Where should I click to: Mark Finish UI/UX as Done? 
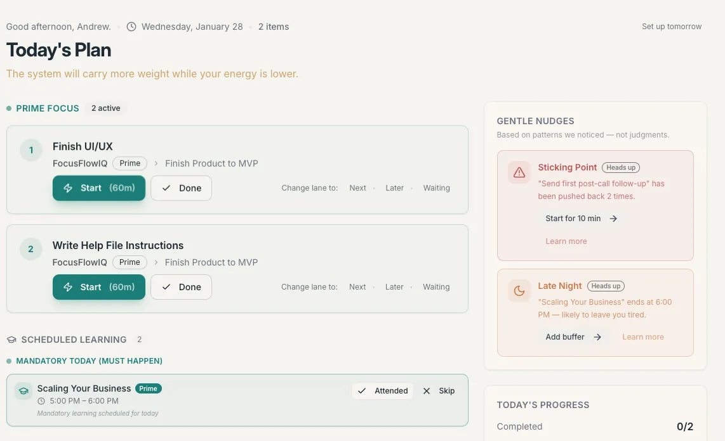click(181, 188)
